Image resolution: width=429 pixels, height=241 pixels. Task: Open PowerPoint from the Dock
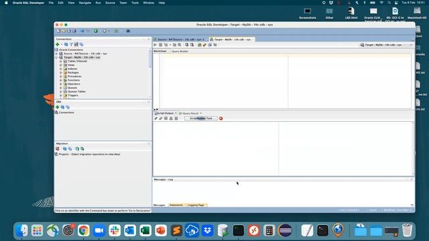pyautogui.click(x=161, y=230)
